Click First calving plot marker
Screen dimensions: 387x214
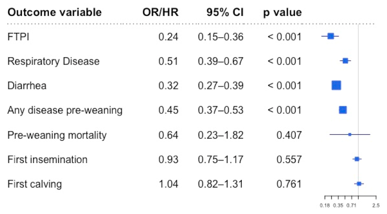click(x=359, y=184)
